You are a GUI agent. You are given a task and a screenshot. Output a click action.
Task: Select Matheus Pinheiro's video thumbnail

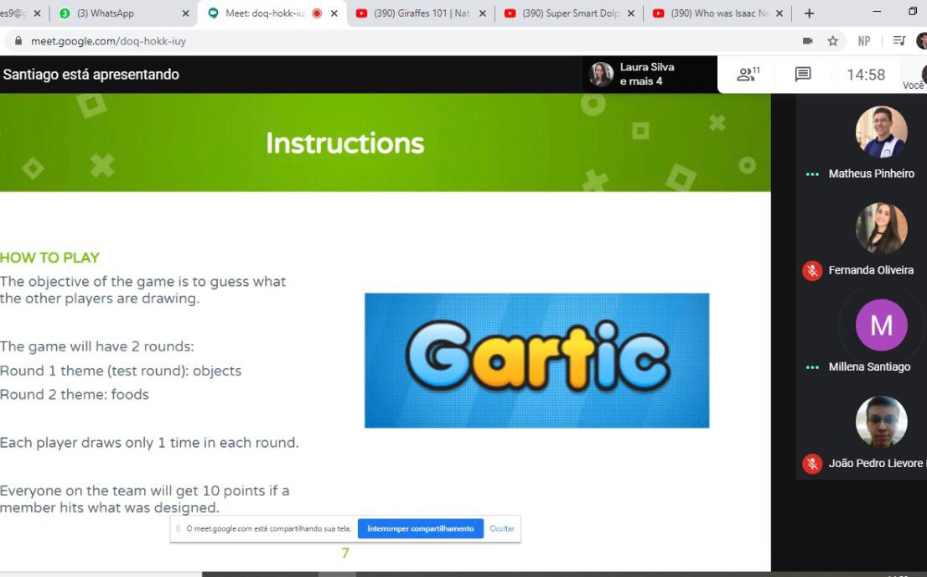pos(882,132)
